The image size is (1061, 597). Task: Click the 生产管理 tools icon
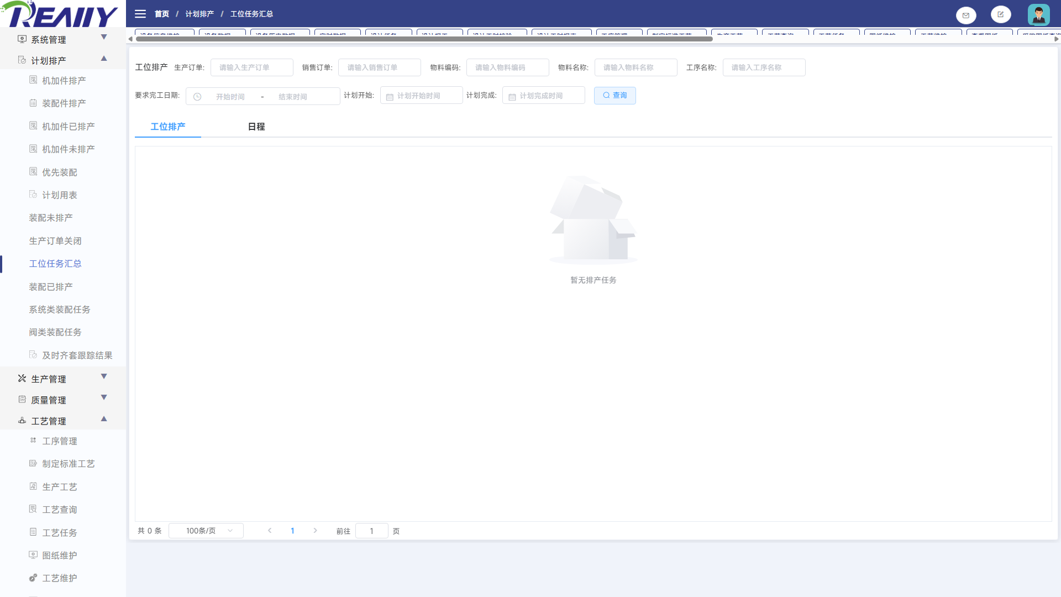(x=22, y=379)
